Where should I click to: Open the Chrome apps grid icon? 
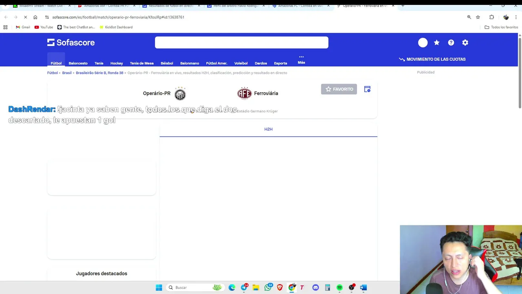(5, 27)
